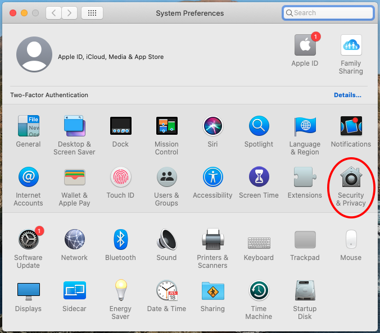380x333 pixels.
Task: Close the System Preferences window
Action: coord(13,13)
